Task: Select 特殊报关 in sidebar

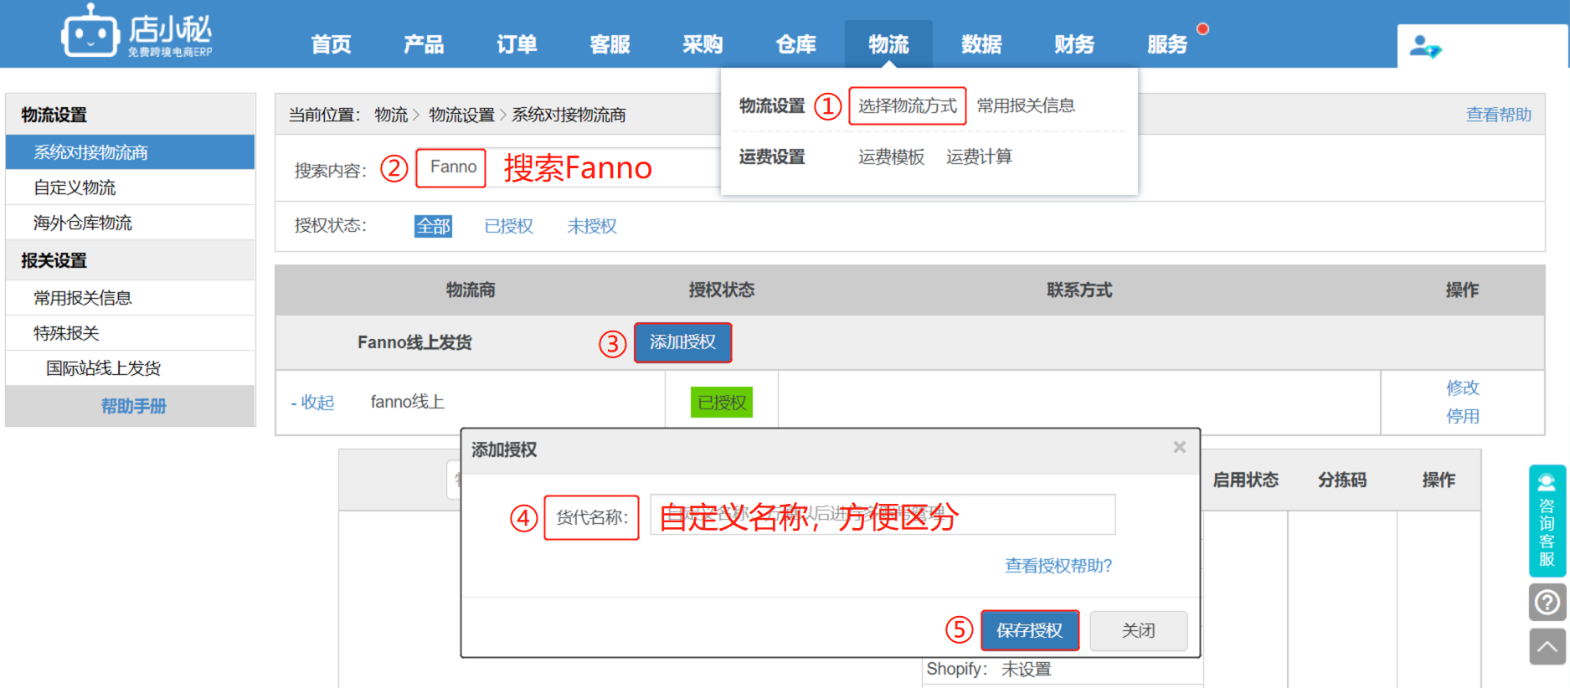Action: (x=131, y=333)
